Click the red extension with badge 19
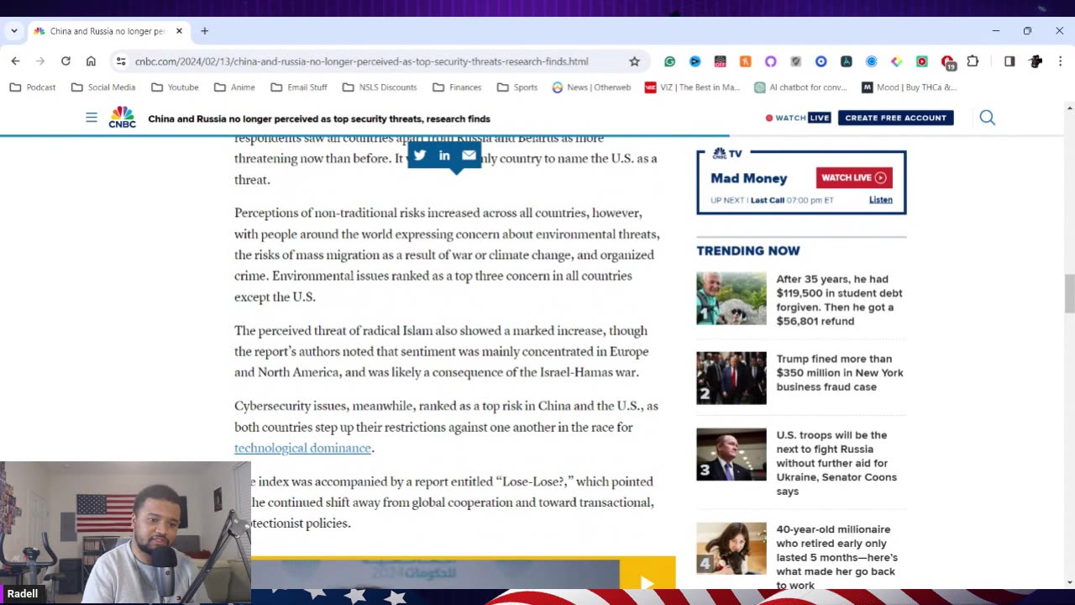Viewport: 1075px width, 605px height. (947, 62)
